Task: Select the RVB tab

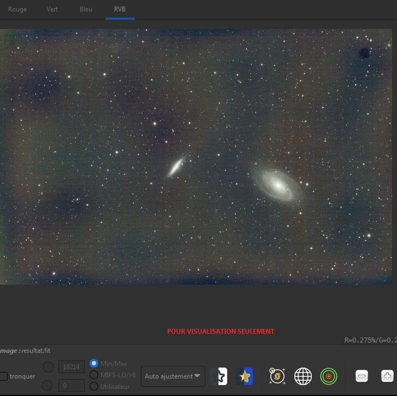Action: [120, 9]
